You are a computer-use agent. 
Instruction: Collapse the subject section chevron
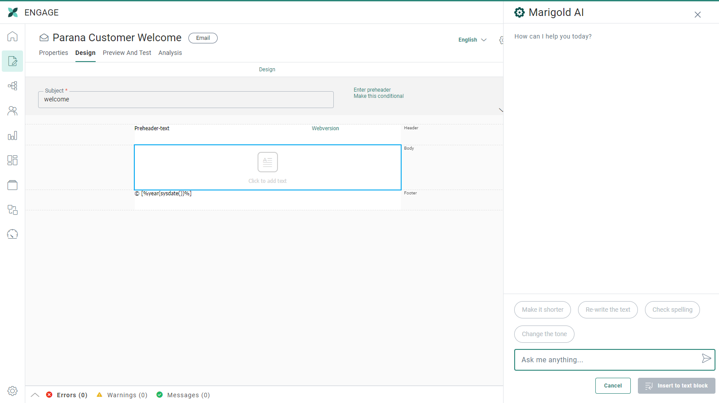pyautogui.click(x=501, y=110)
